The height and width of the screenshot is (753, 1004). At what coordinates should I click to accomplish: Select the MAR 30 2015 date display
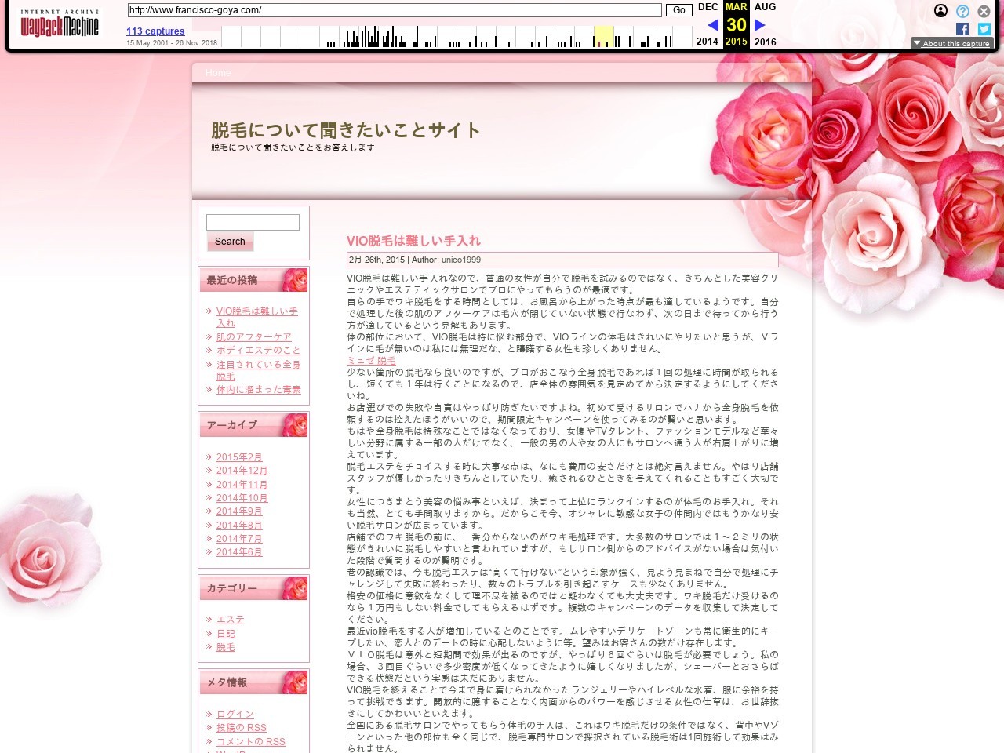coord(735,25)
